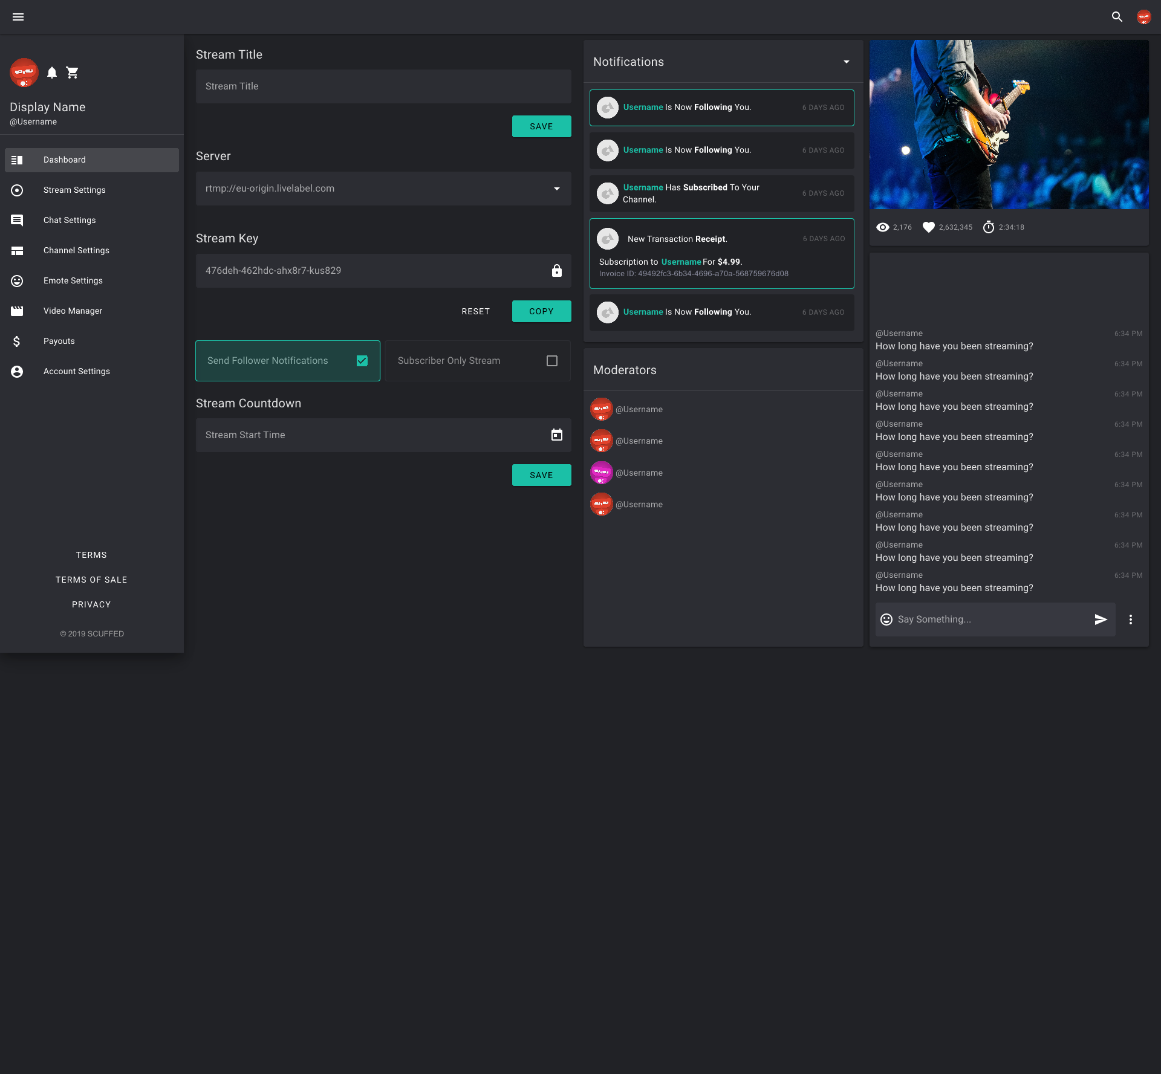
Task: Open the hamburger navigation menu
Action: (18, 16)
